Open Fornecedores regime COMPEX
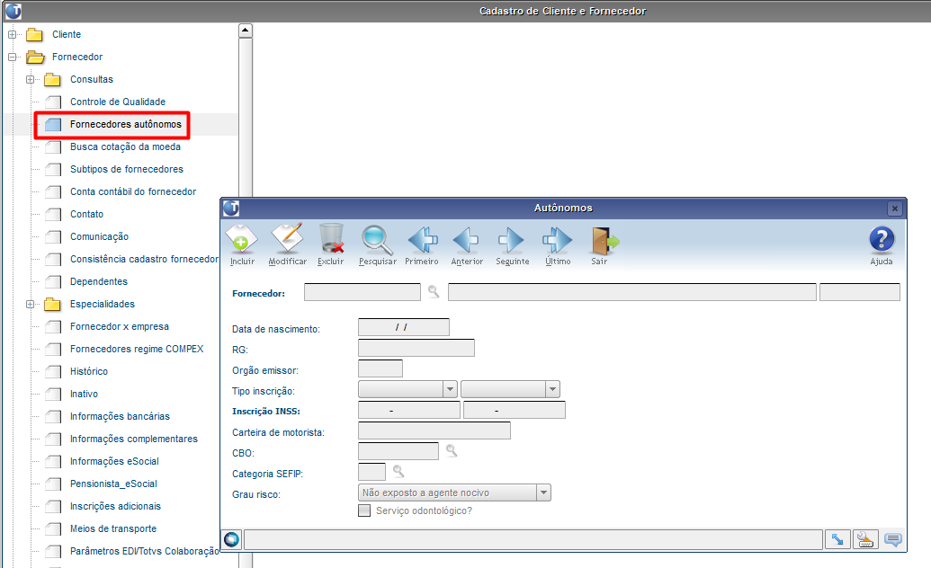 137,349
